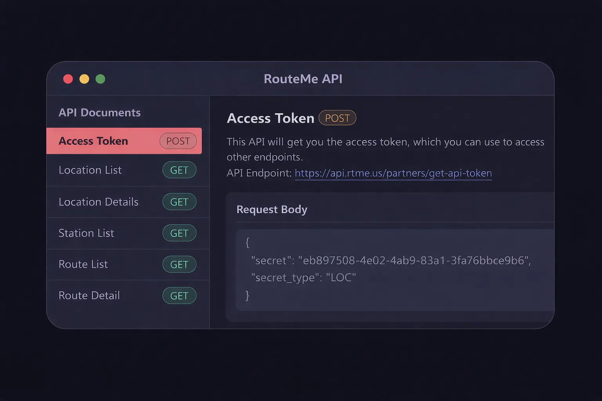This screenshot has height=401, width=602.
Task: Open the Location List documentation page
Action: click(90, 170)
